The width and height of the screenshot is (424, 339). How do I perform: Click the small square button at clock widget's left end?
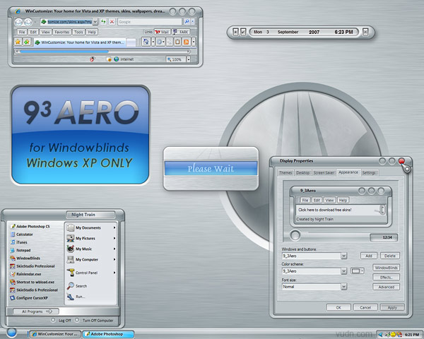click(235, 32)
